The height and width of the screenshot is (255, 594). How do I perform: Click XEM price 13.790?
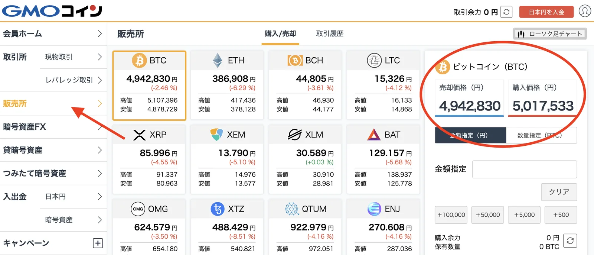click(233, 153)
